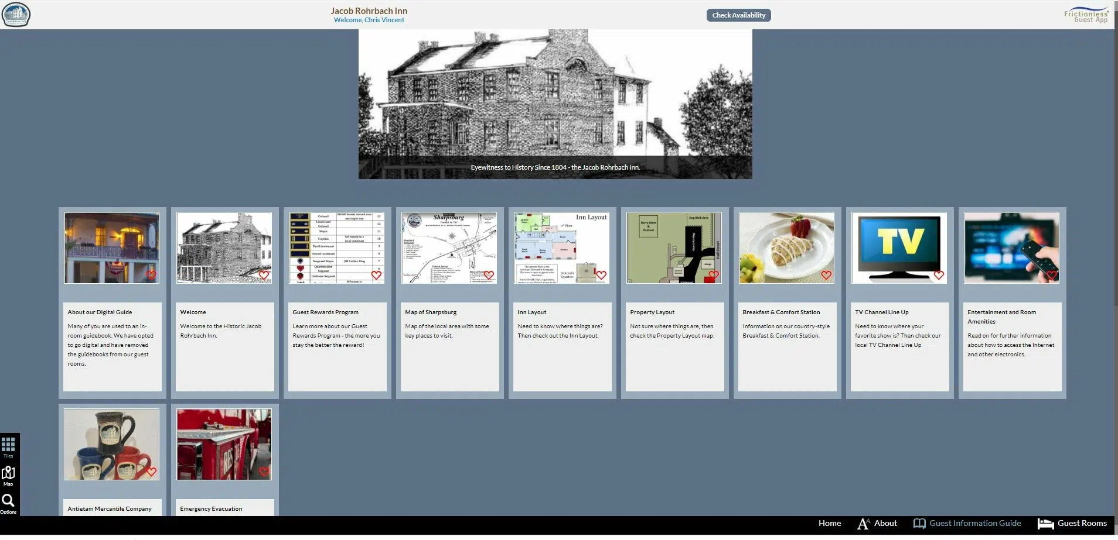The image size is (1118, 540).
Task: Open the Inn Layout floor plan thumbnail
Action: [x=561, y=248]
